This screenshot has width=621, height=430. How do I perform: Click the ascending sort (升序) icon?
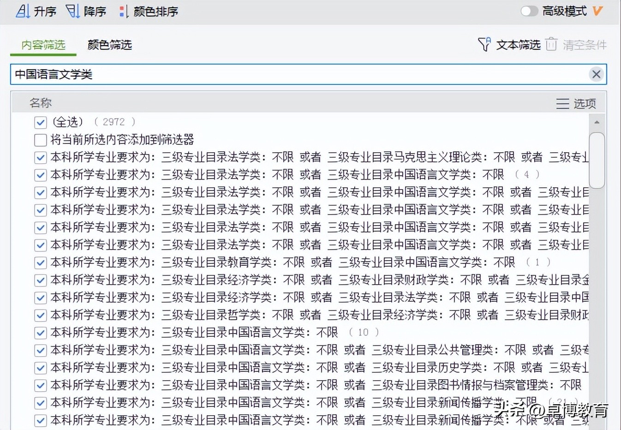click(x=22, y=11)
